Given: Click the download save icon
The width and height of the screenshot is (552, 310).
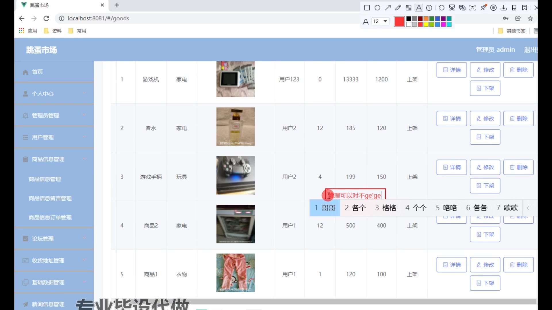Looking at the screenshot, I should coord(504,8).
